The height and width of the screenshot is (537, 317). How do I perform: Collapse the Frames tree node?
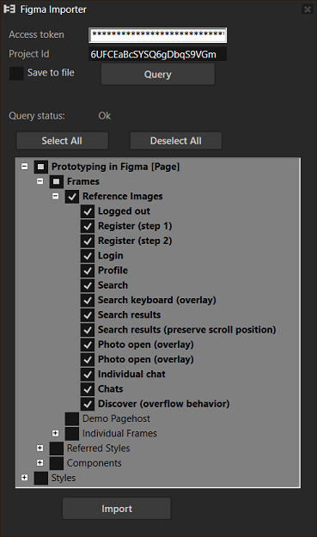tap(40, 181)
